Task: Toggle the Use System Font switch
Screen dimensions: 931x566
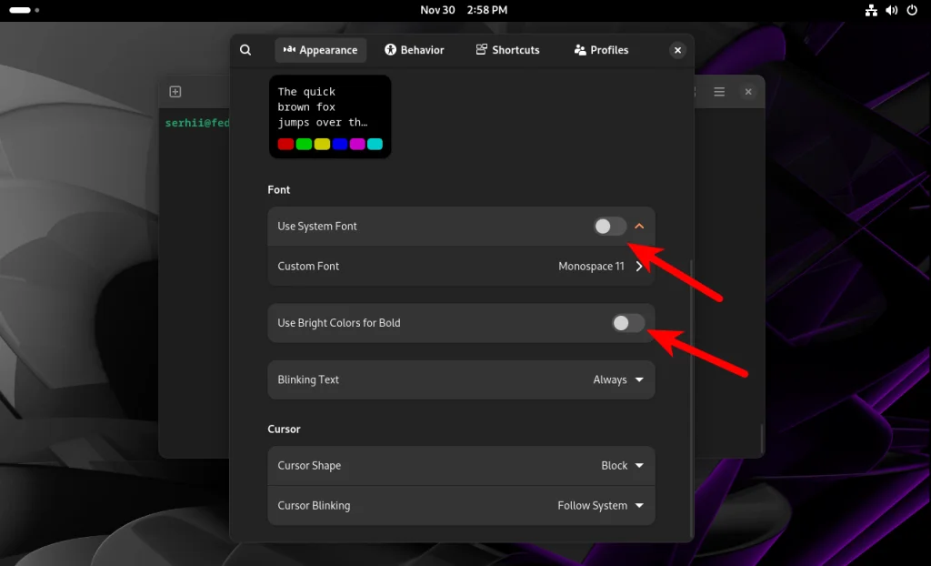Action: pyautogui.click(x=610, y=226)
